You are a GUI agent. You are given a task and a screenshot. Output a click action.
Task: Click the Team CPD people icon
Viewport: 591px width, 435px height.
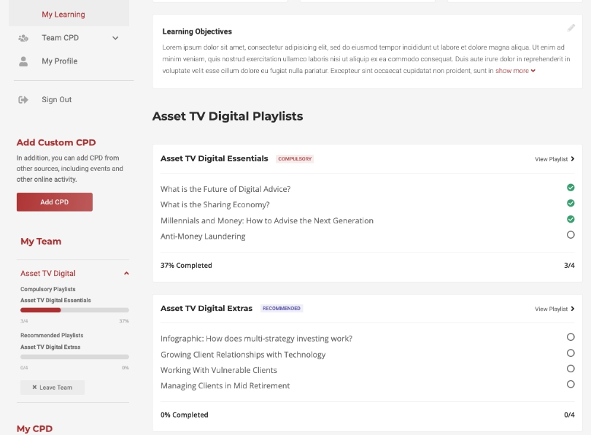pos(23,38)
